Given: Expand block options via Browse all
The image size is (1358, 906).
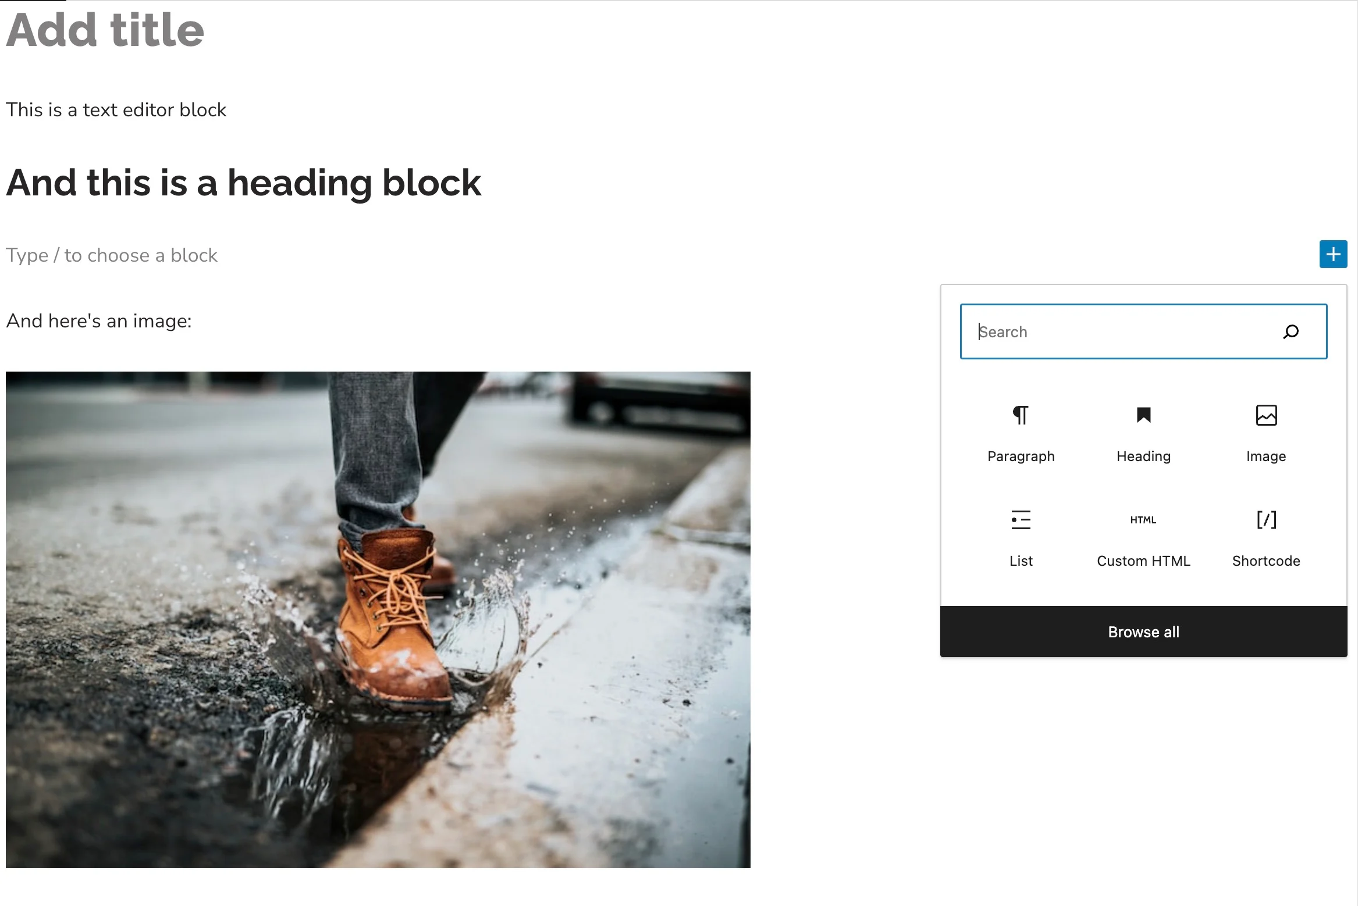Looking at the screenshot, I should pos(1144,632).
